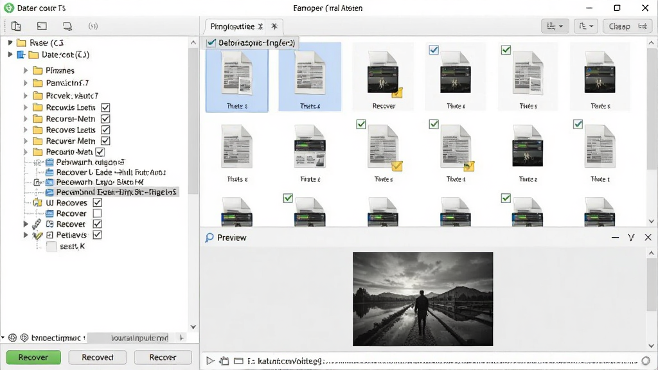Click the black-and-white preview photo
The height and width of the screenshot is (370, 658).
point(423,299)
